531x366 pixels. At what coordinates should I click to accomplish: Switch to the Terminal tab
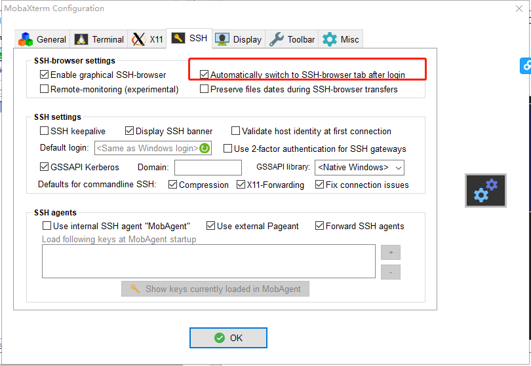(99, 39)
